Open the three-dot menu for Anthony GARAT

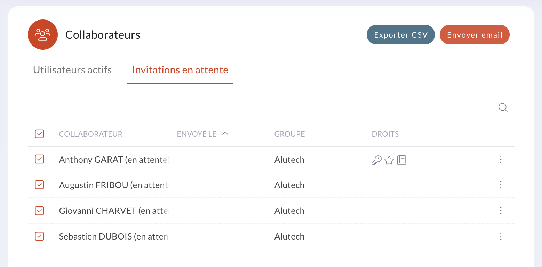coord(501,159)
